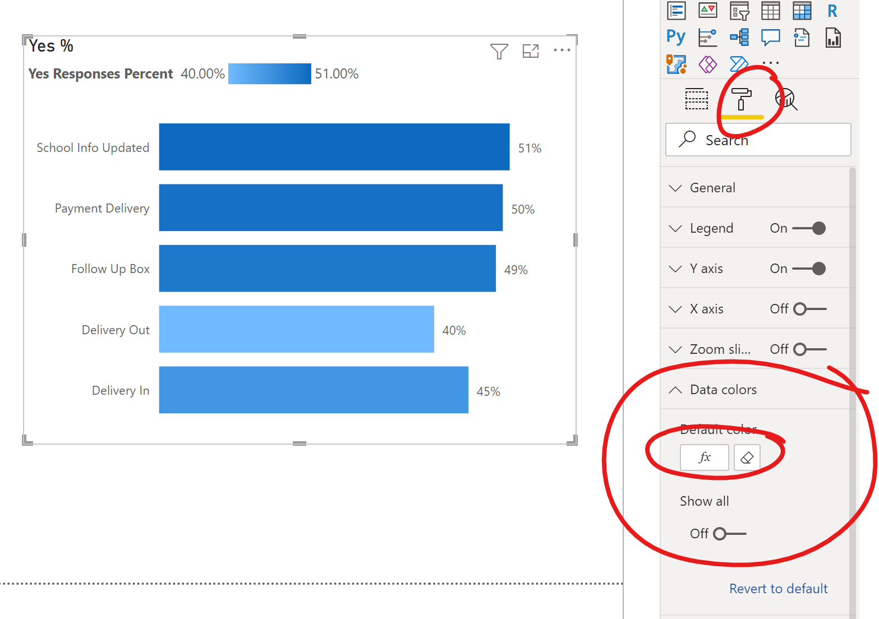Expand the General section chevron

tap(675, 188)
